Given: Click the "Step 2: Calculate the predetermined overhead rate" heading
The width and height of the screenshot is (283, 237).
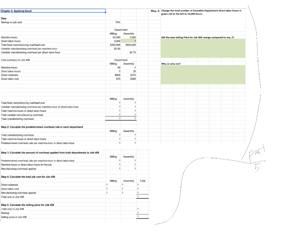Looking at the screenshot, I should coord(42,127).
